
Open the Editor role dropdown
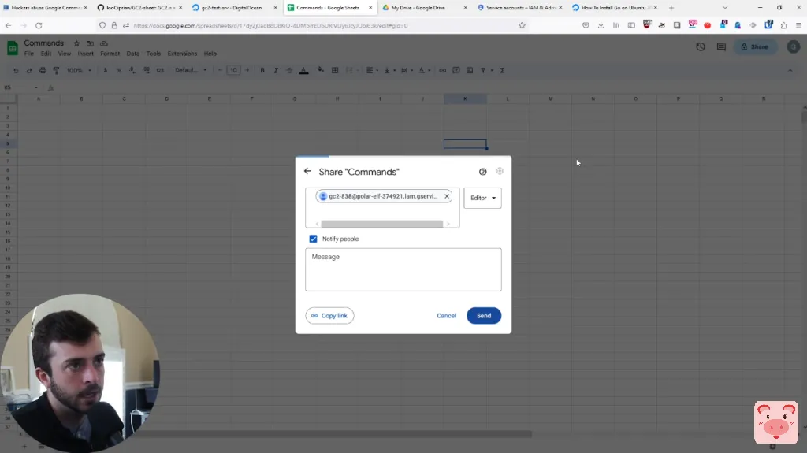[482, 198]
